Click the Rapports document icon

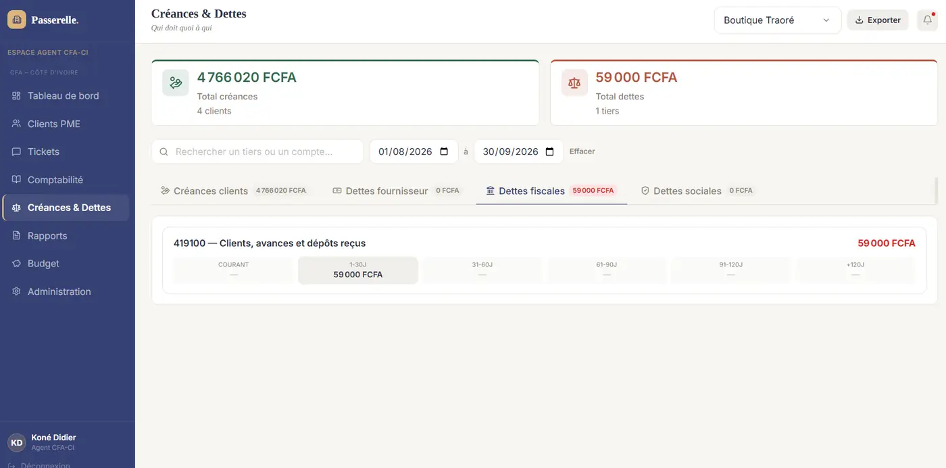pos(16,235)
